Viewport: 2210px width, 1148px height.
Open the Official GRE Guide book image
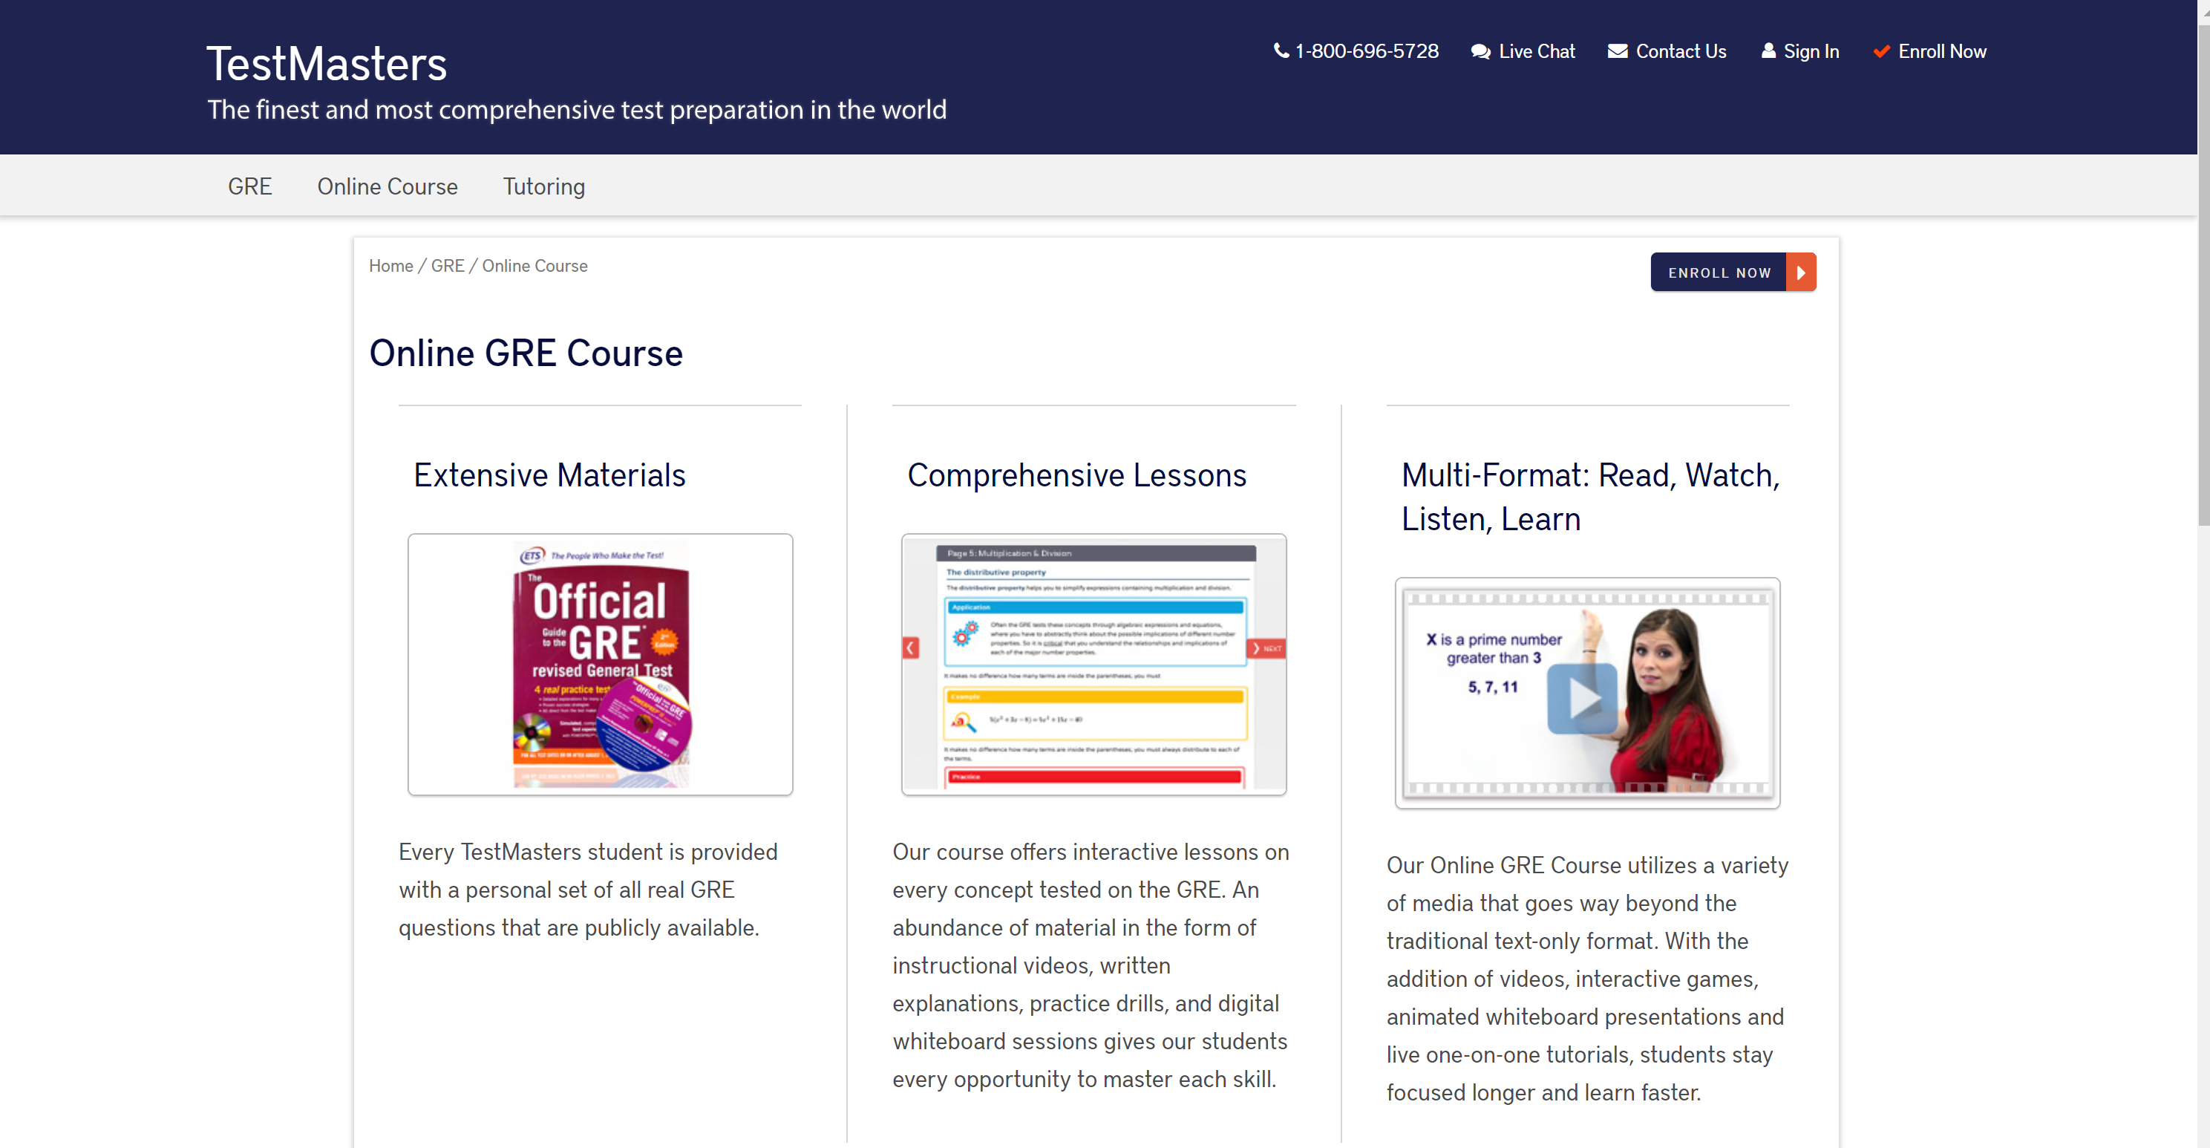pyautogui.click(x=601, y=664)
